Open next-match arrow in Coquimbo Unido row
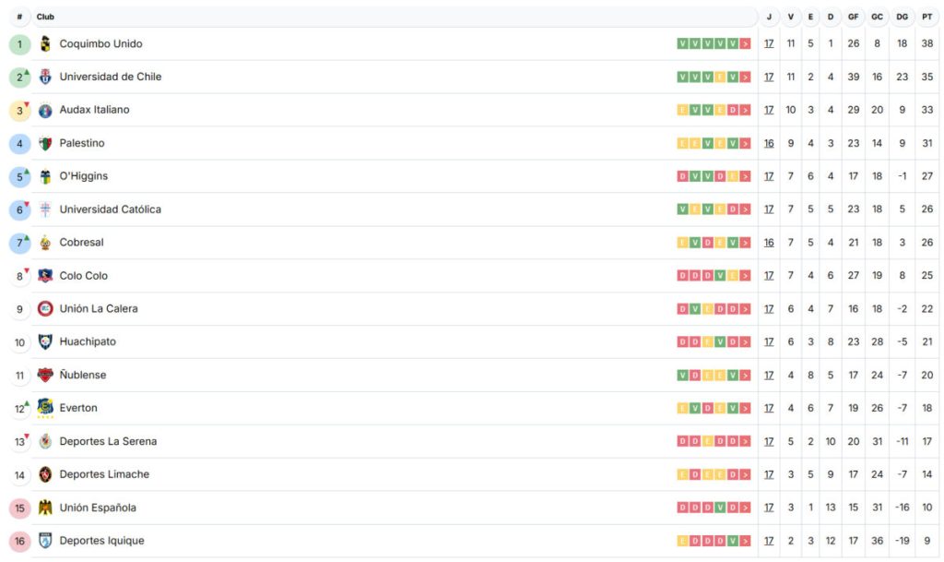 745,43
